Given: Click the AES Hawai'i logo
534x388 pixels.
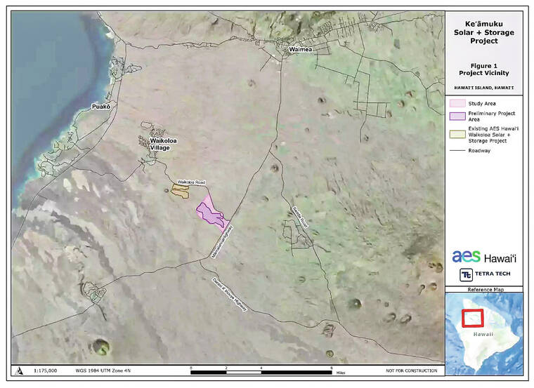Looking at the screenshot, I should click(x=484, y=257).
